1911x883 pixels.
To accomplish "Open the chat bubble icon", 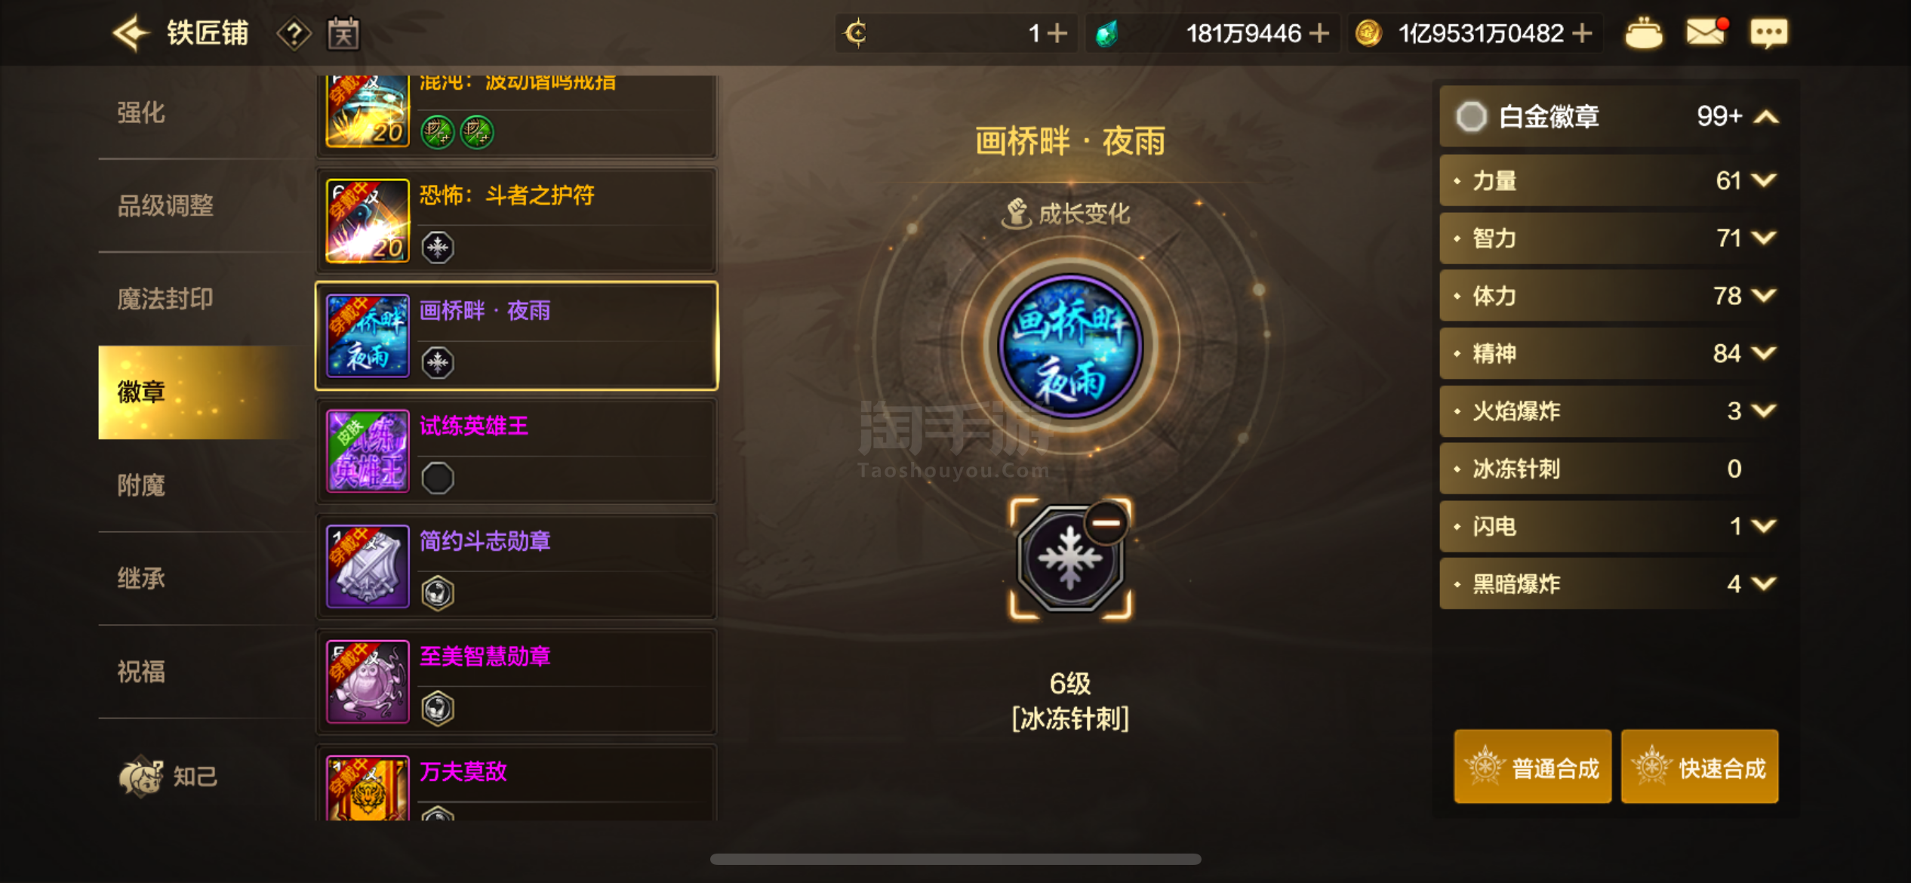I will [1768, 33].
